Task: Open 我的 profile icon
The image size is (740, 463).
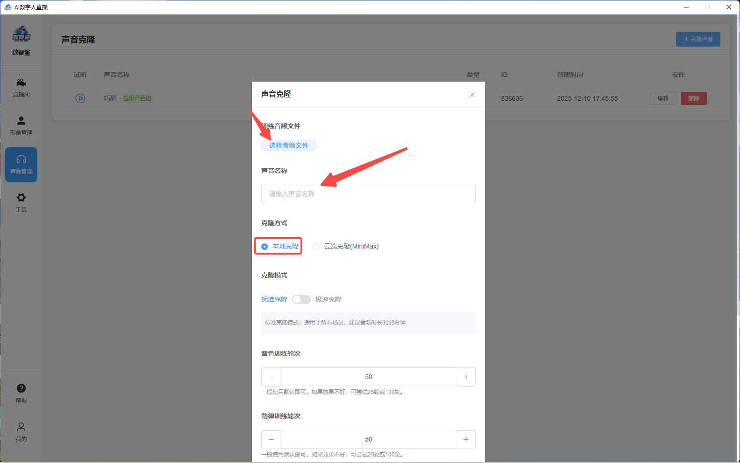Action: pyautogui.click(x=21, y=427)
